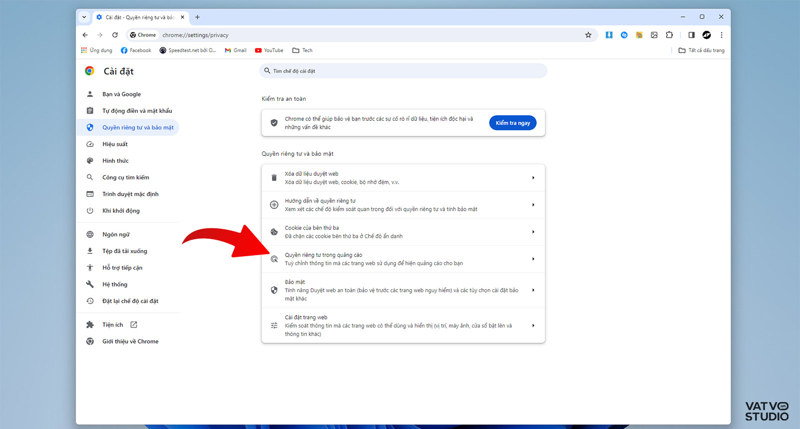Open Ngôn ngữ settings
Image resolution: width=800 pixels, height=429 pixels.
click(128, 234)
